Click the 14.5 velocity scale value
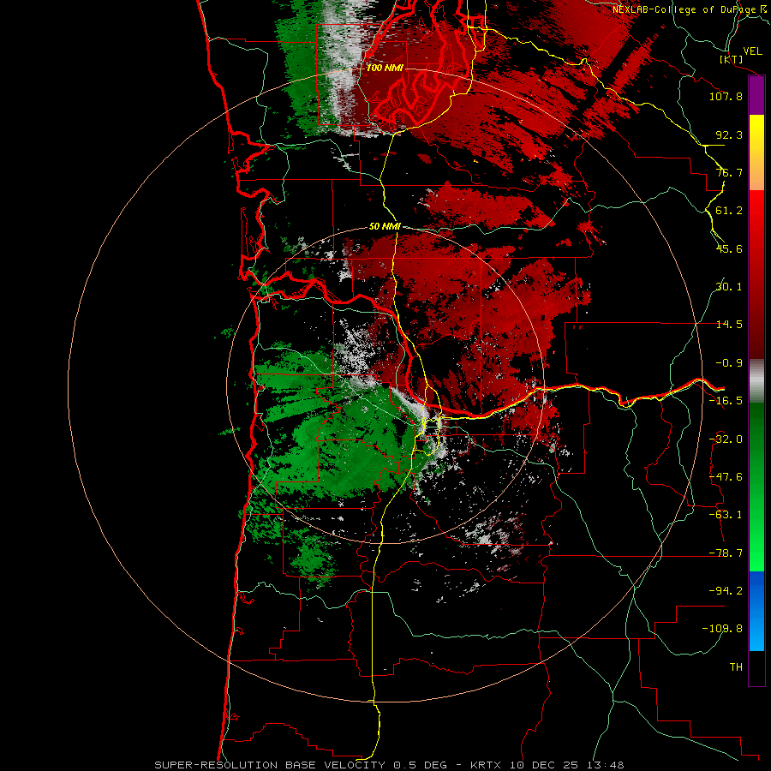 tap(729, 325)
